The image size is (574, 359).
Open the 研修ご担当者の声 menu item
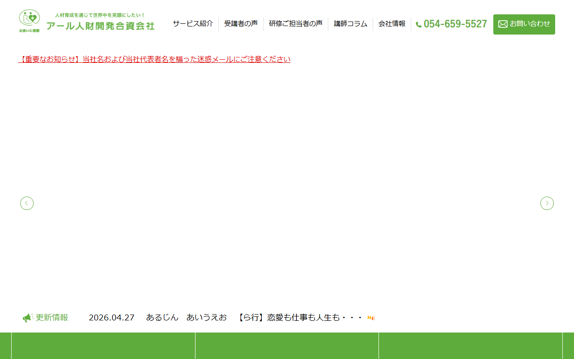[x=296, y=24]
